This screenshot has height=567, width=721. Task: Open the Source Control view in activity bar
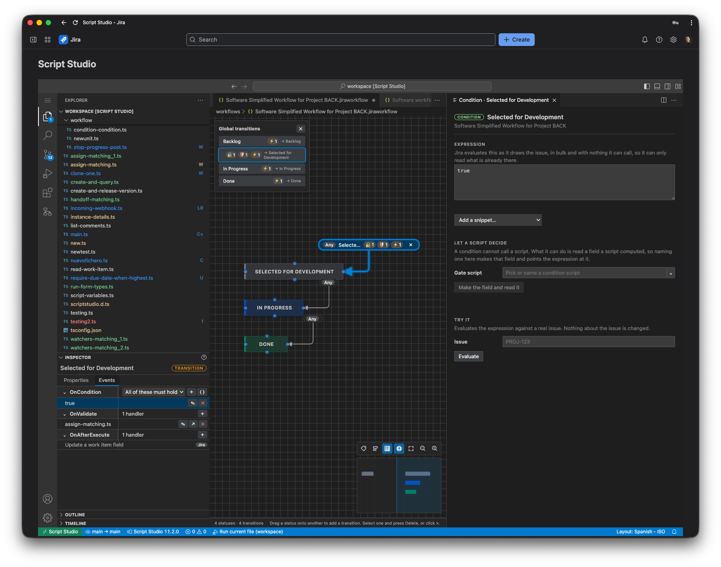(x=48, y=155)
